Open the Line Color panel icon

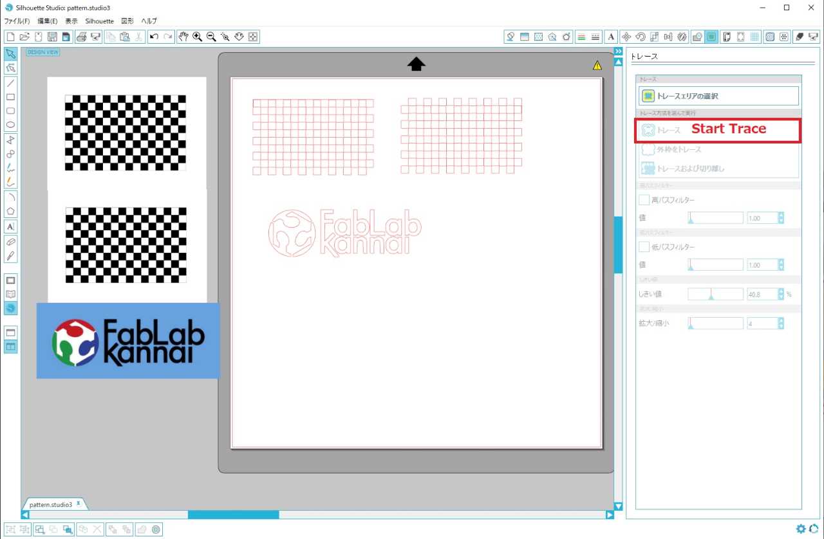pyautogui.click(x=581, y=37)
